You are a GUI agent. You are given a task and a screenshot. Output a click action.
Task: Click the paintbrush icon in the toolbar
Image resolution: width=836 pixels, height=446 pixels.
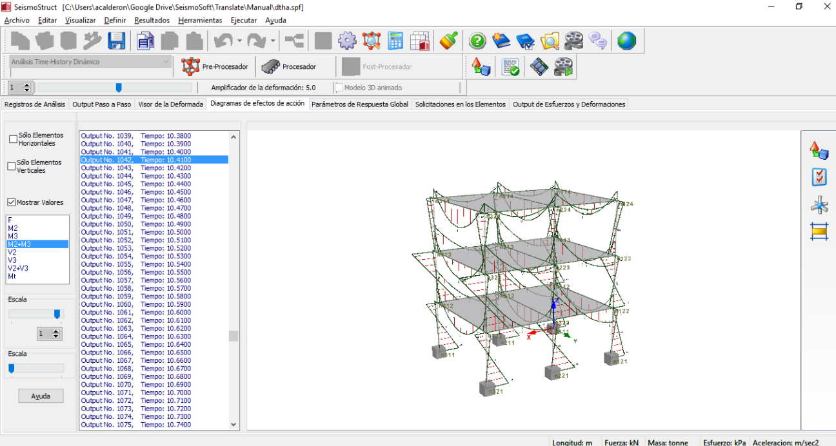[x=448, y=41]
